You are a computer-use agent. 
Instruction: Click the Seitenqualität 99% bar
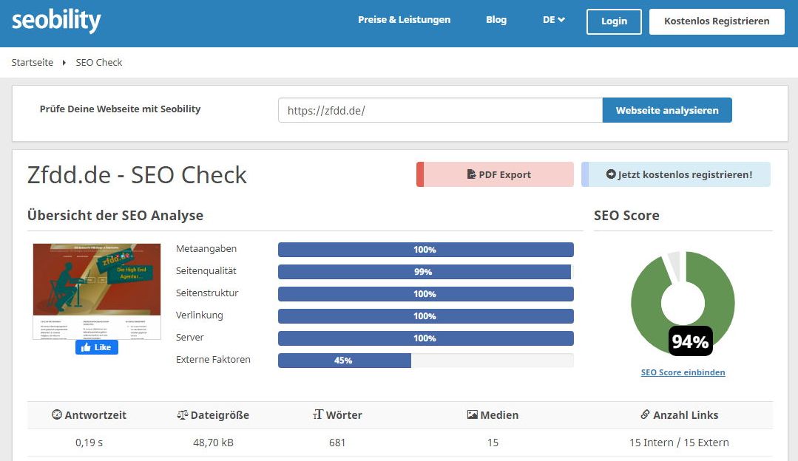coord(425,272)
